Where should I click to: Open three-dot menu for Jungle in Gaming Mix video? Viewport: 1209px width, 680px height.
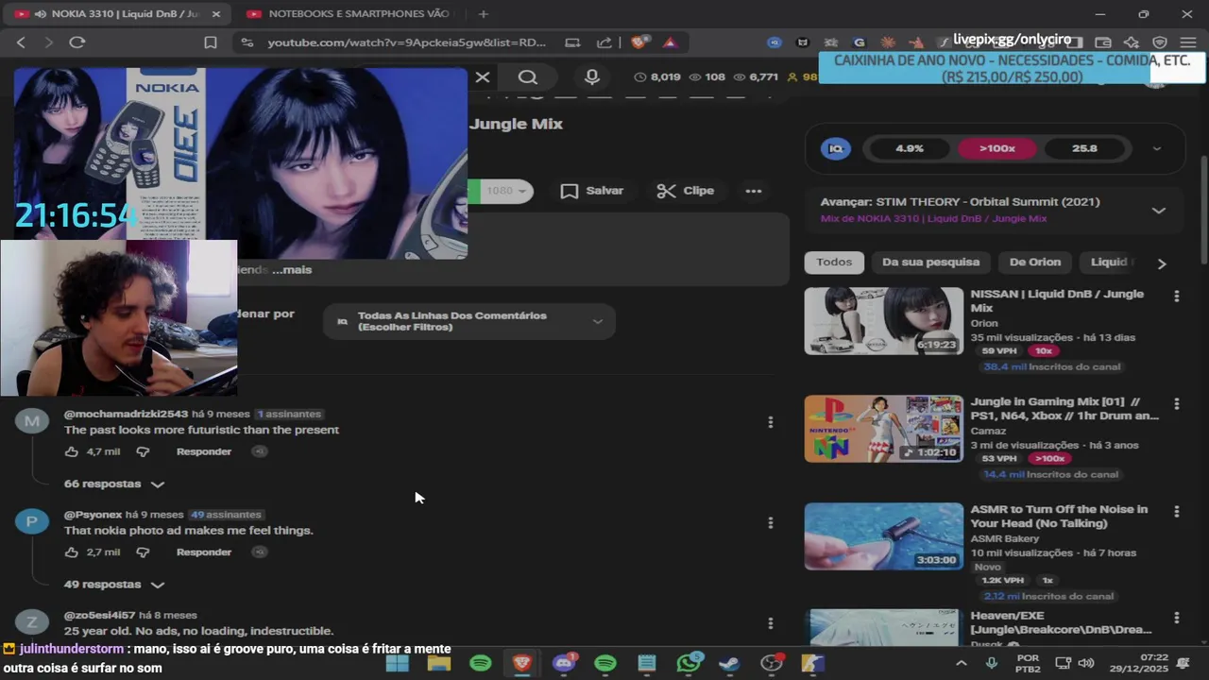pos(1176,404)
